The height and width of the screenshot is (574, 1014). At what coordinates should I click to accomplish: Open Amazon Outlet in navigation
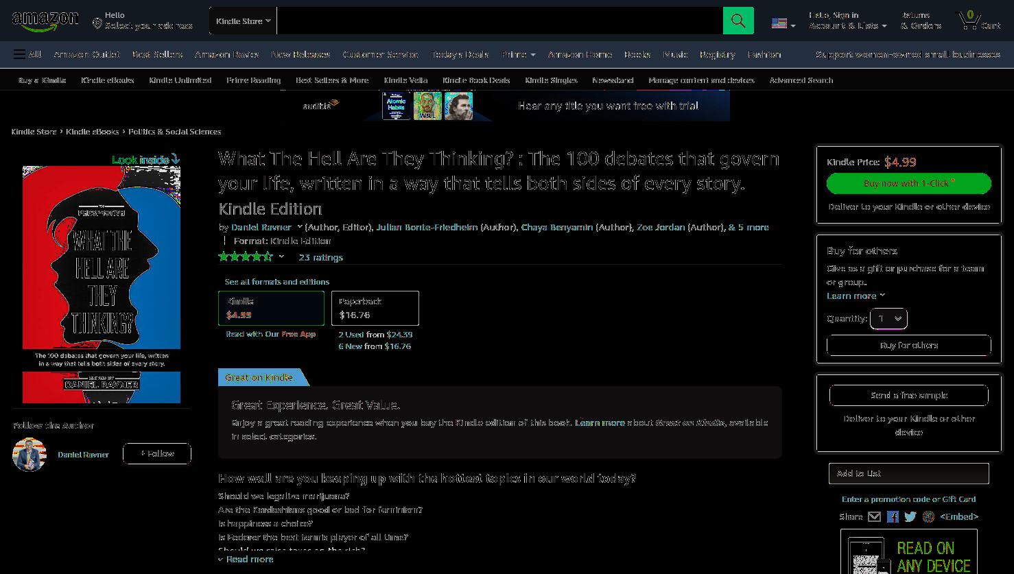[x=86, y=54]
